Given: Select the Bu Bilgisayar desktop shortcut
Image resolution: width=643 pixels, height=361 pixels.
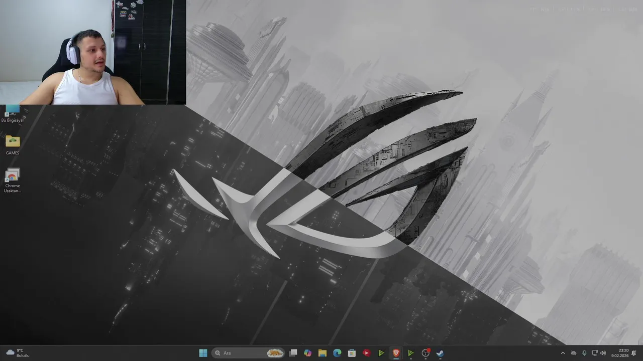Looking at the screenshot, I should (x=13, y=114).
